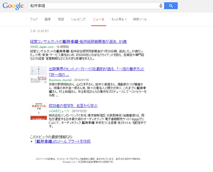
Task: Click the 作家の野坂昭如さん snippet text
Action: point(98,90)
